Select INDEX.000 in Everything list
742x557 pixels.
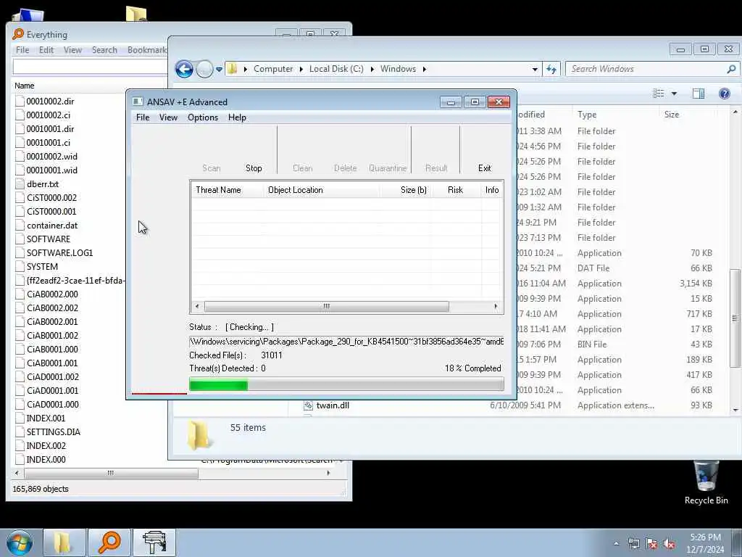point(46,459)
